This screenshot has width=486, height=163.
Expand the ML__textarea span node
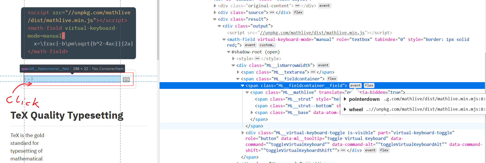coord(238,72)
